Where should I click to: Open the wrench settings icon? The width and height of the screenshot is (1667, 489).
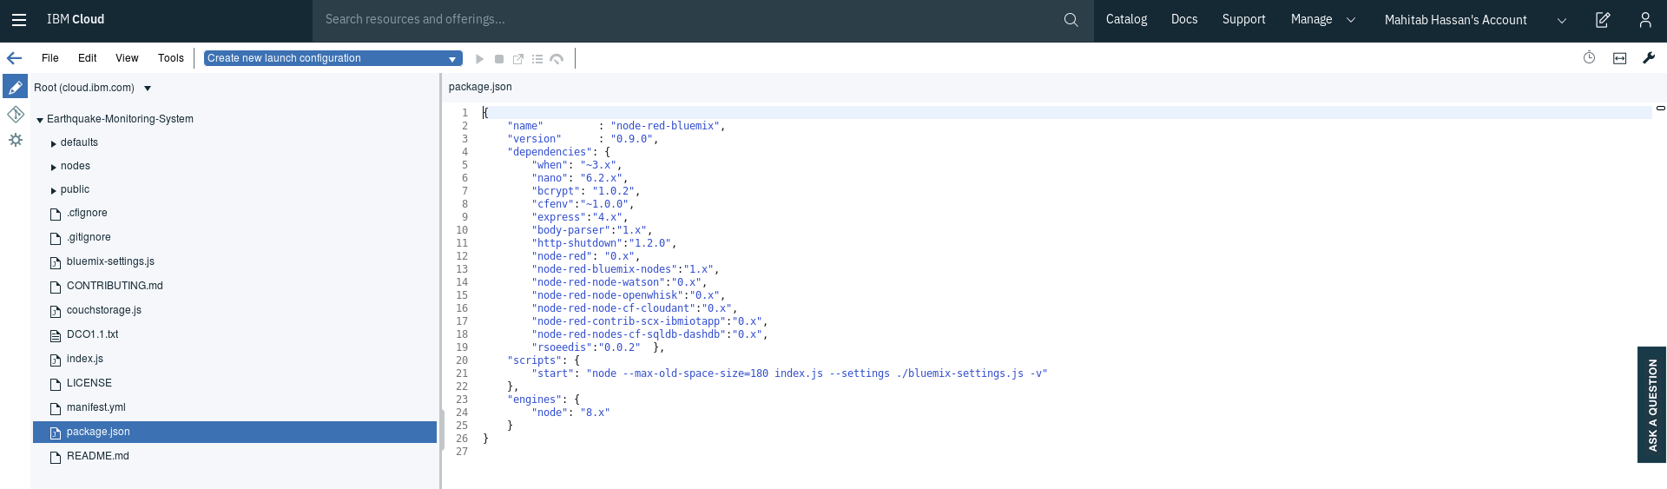coord(1649,58)
